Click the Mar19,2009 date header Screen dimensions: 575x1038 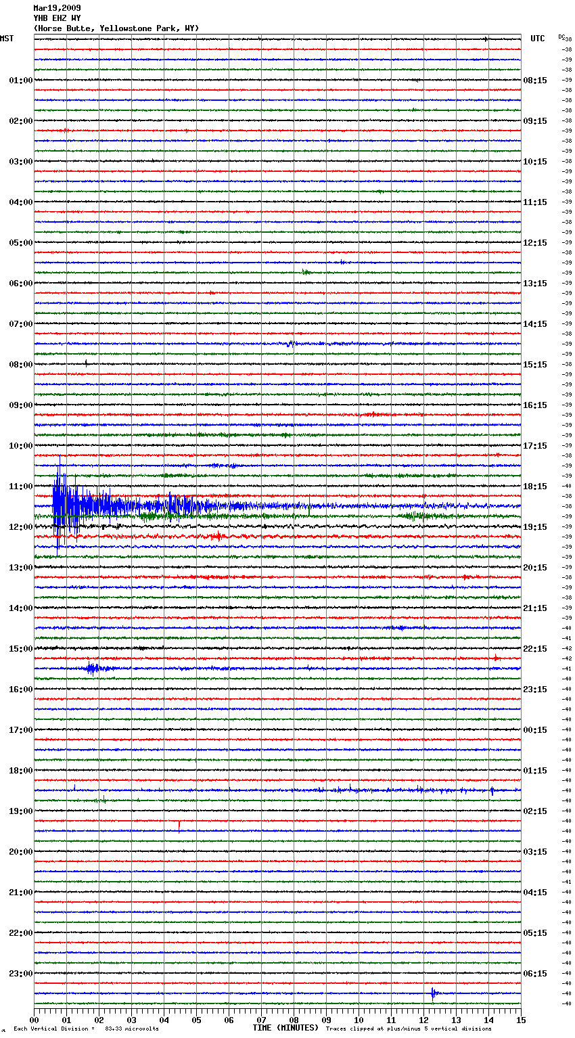click(57, 8)
